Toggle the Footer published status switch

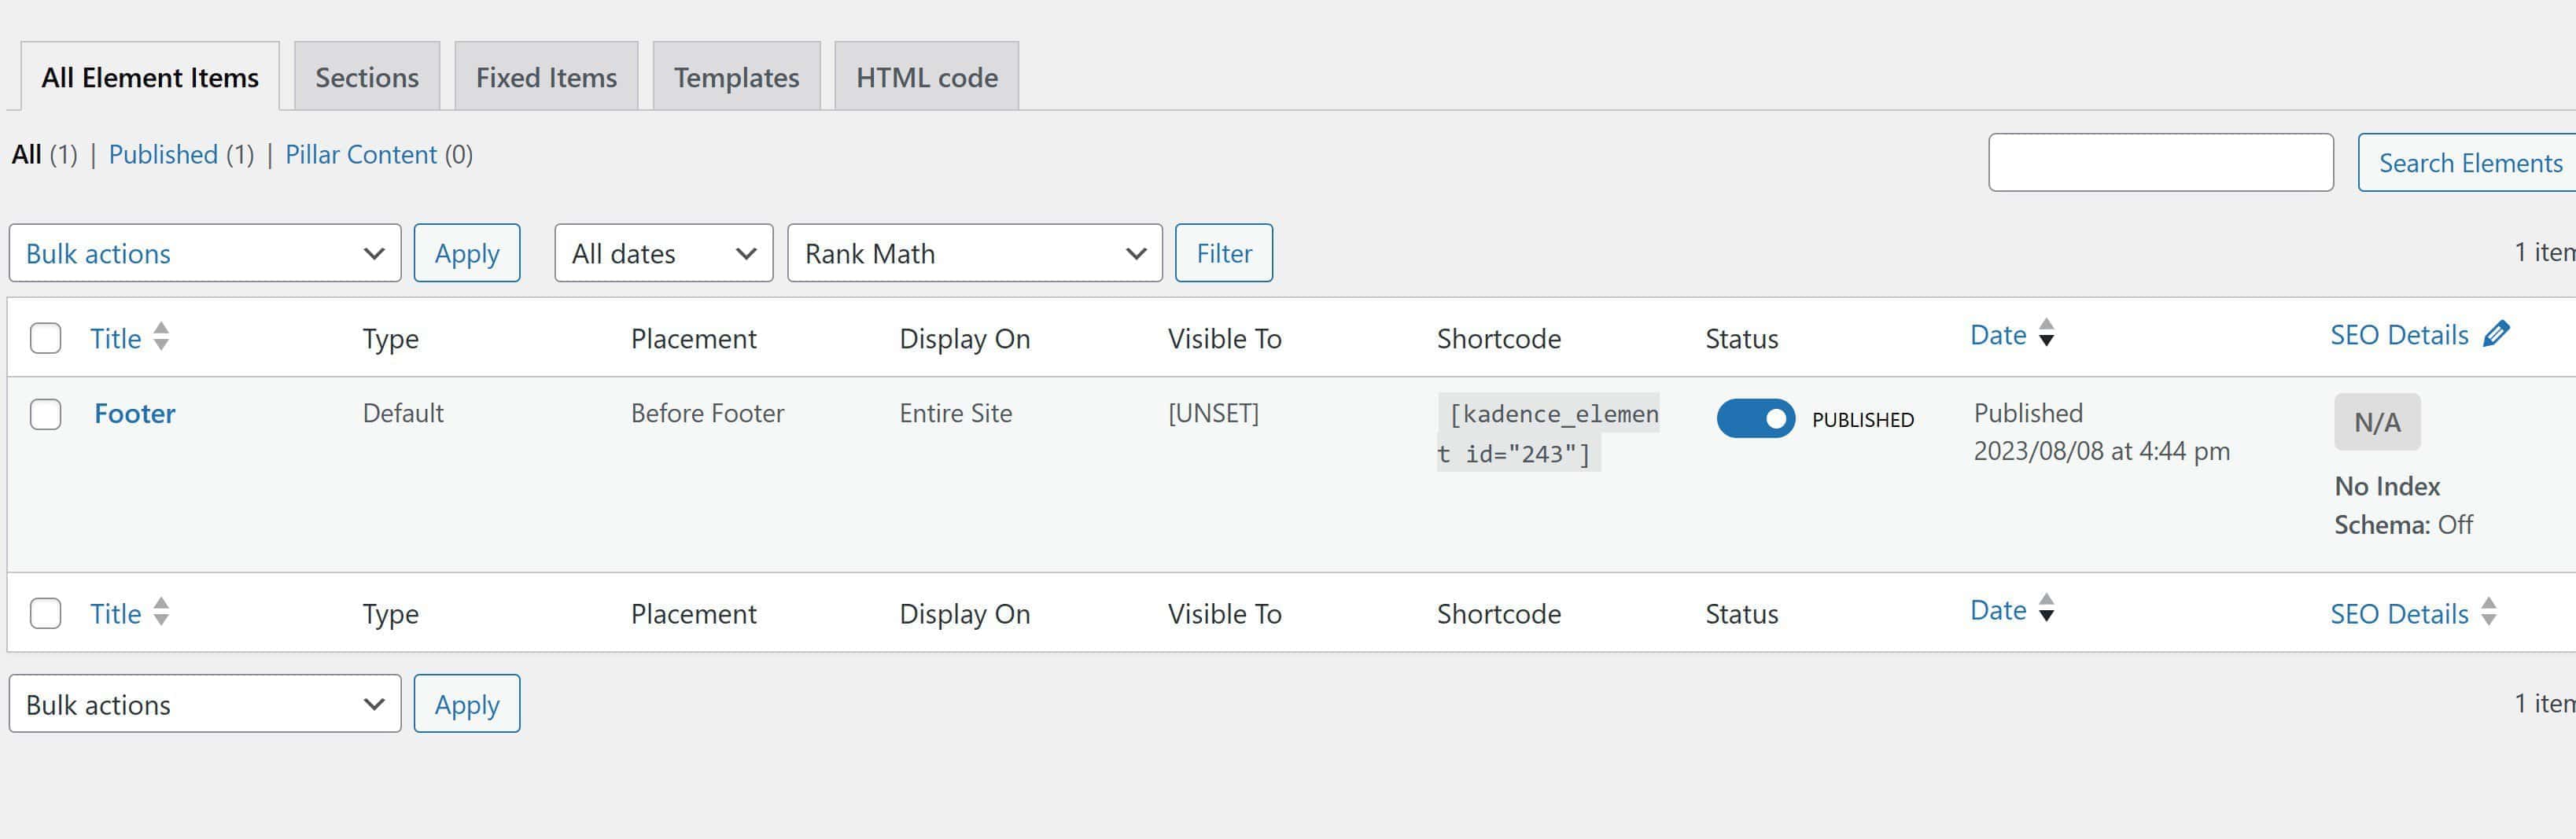[1755, 419]
